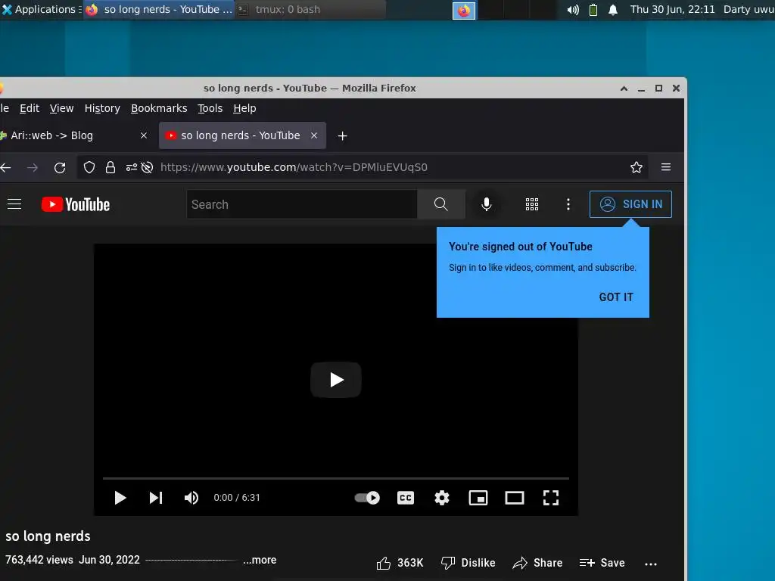Open the Tools menu

tap(210, 108)
